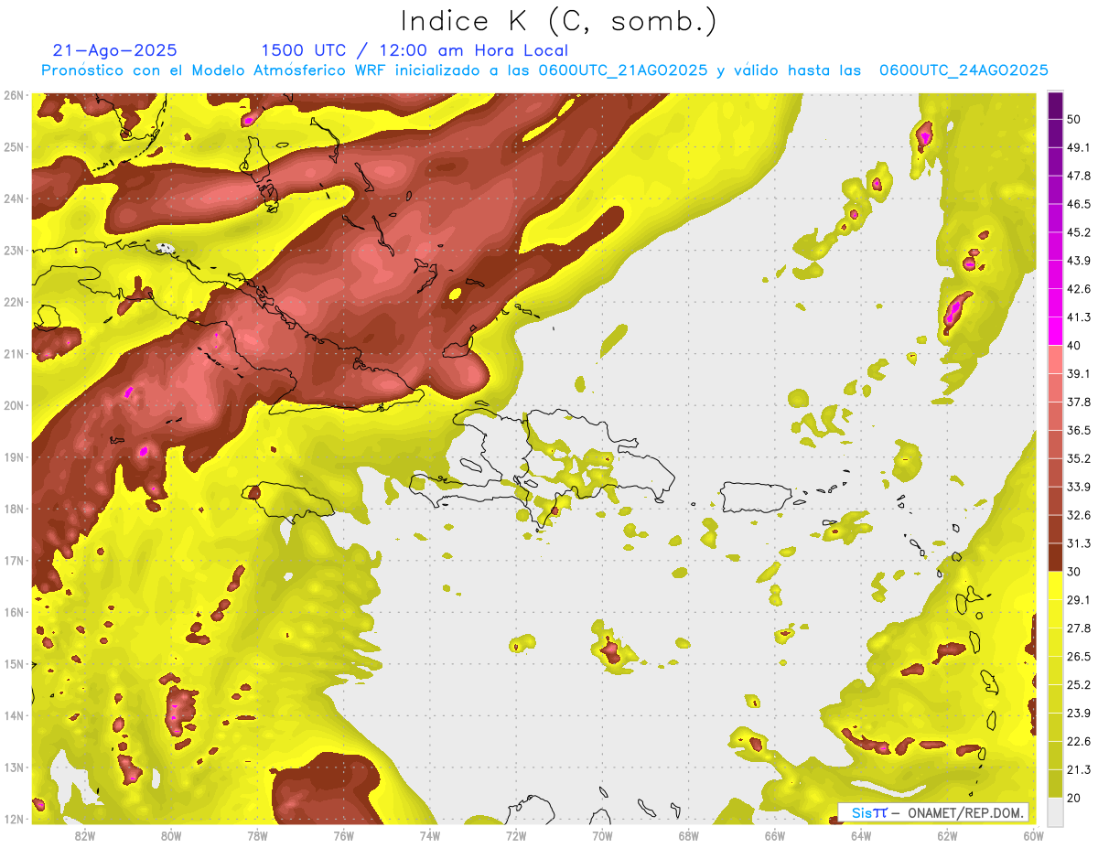Click the longitude tick label '80W'
The height and width of the screenshot is (848, 1098).
[171, 836]
